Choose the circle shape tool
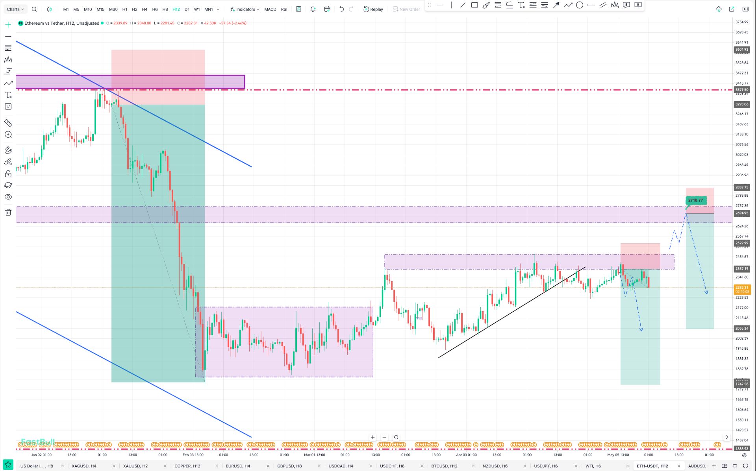Screen dimensions: 756x471 point(580,5)
